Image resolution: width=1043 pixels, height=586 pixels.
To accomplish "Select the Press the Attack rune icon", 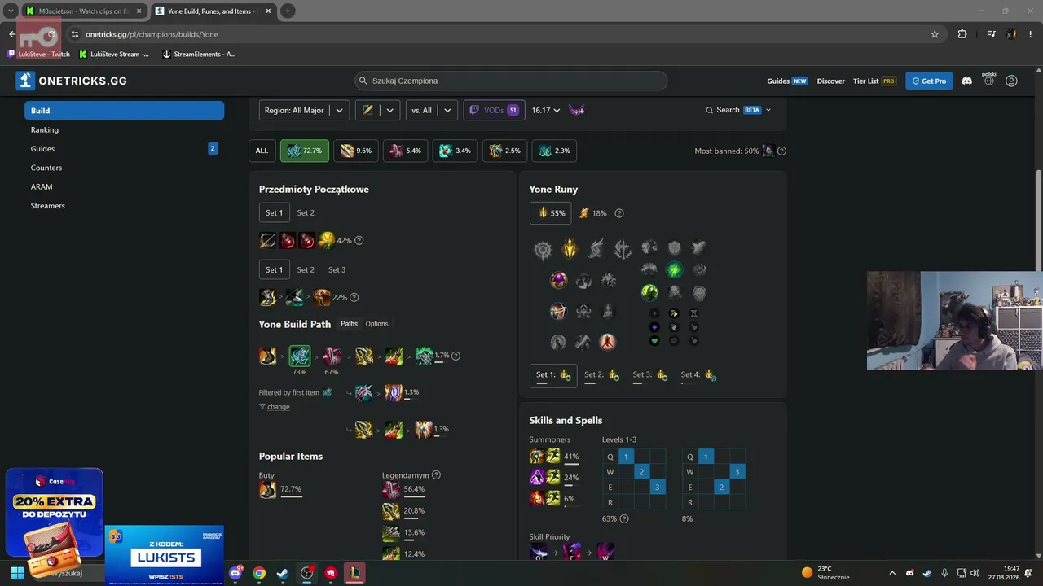I will tap(543, 249).
